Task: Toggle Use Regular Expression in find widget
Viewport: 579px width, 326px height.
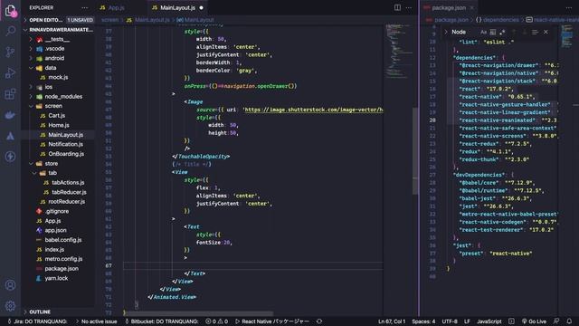Action: click(502, 33)
